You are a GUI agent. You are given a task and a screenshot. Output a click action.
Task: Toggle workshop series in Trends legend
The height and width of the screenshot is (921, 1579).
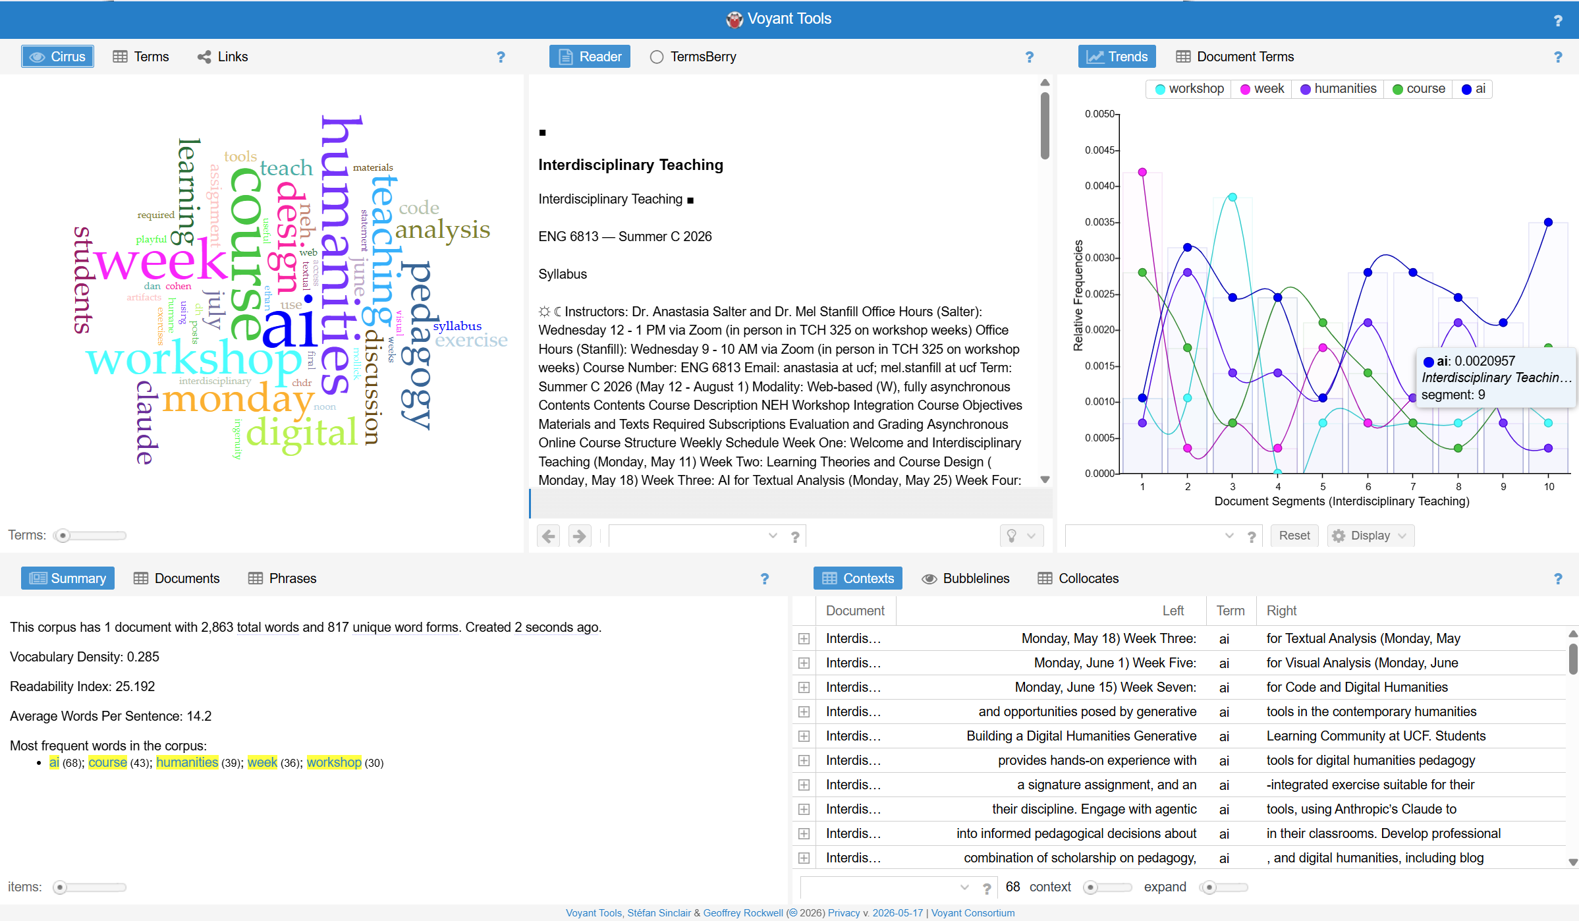pyautogui.click(x=1190, y=89)
